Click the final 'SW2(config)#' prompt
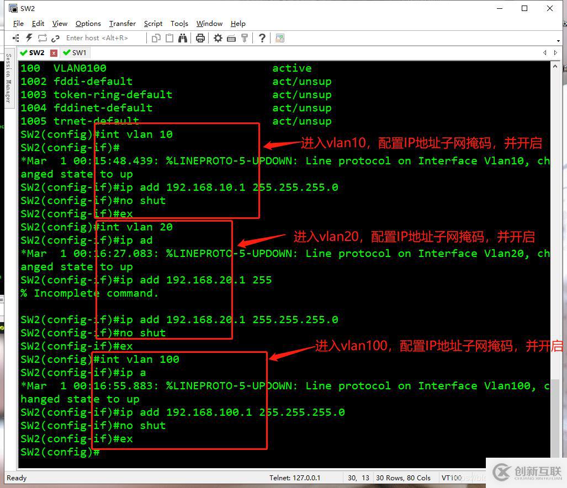 [x=60, y=452]
